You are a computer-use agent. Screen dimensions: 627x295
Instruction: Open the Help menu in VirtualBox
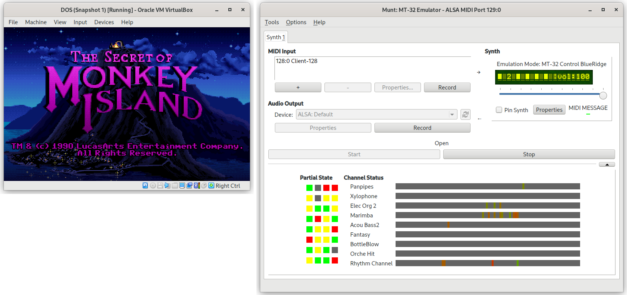pos(127,22)
